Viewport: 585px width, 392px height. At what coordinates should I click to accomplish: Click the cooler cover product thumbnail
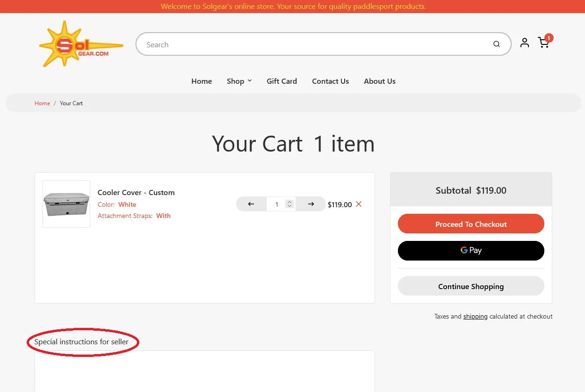[x=66, y=204]
